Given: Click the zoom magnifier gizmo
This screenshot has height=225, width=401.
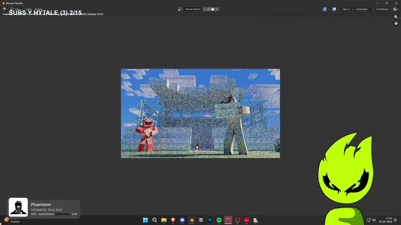Looking at the screenshot, I should point(396,17).
